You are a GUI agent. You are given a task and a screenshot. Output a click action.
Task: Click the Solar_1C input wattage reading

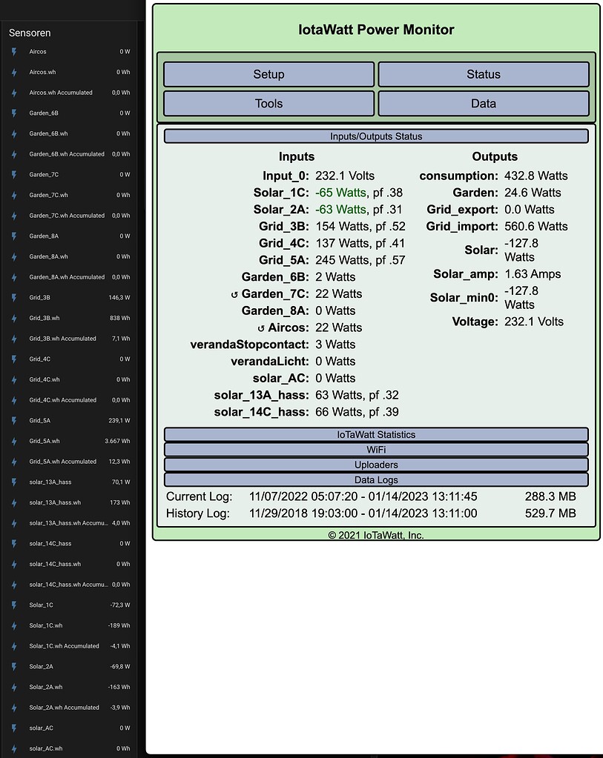(x=340, y=193)
